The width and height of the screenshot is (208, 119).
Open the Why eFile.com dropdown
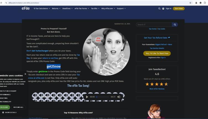(x=108, y=9)
